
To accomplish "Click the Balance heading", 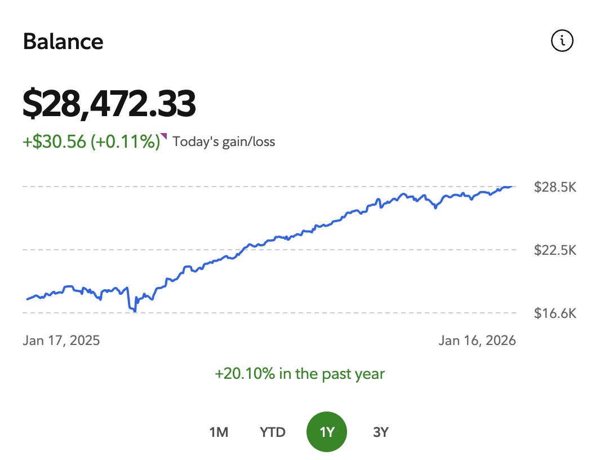I will tap(63, 42).
